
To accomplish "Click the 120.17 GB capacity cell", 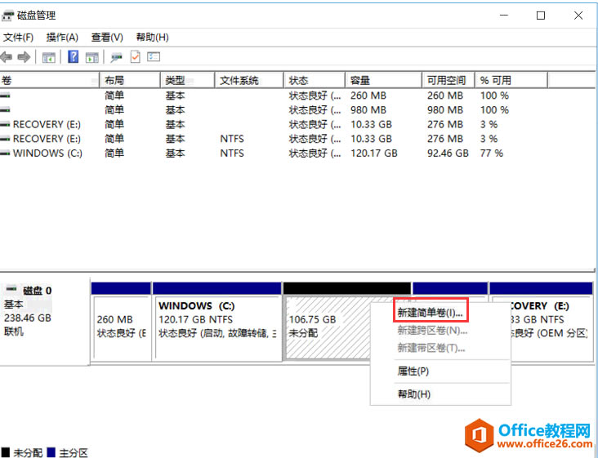I will pos(374,153).
